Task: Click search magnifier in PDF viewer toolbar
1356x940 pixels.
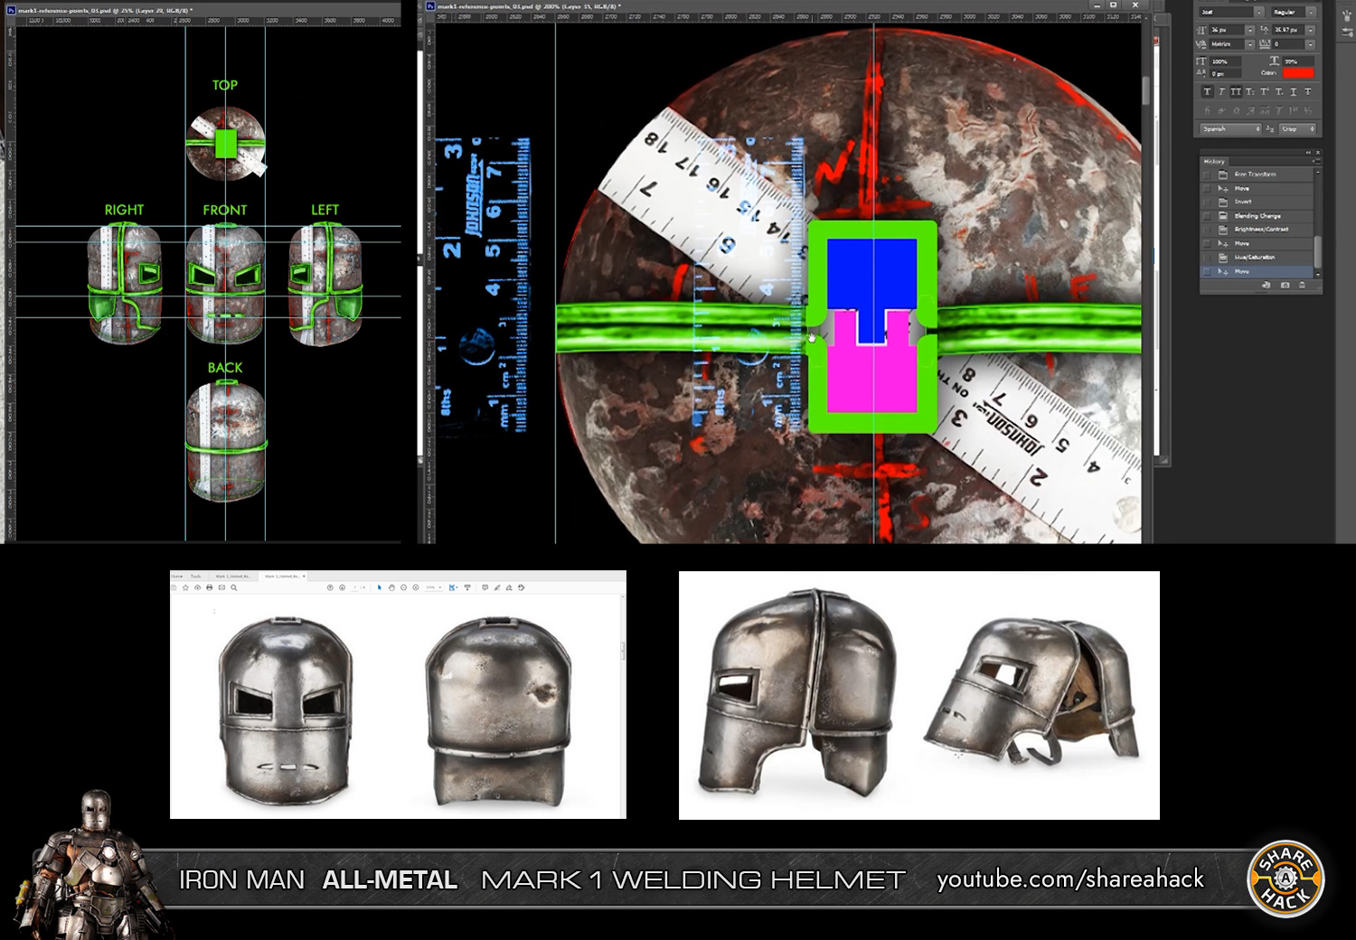Action: click(x=234, y=587)
